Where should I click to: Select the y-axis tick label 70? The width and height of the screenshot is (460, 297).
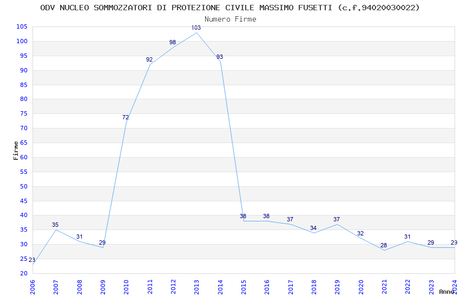(x=23, y=128)
